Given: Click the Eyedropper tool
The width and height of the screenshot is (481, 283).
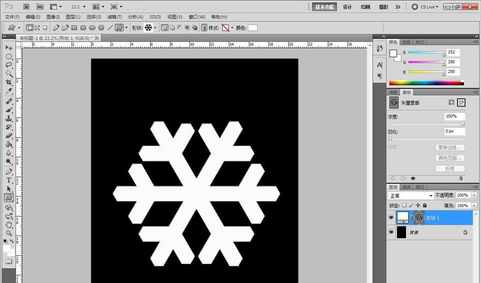Looking at the screenshot, I should pos(9,91).
